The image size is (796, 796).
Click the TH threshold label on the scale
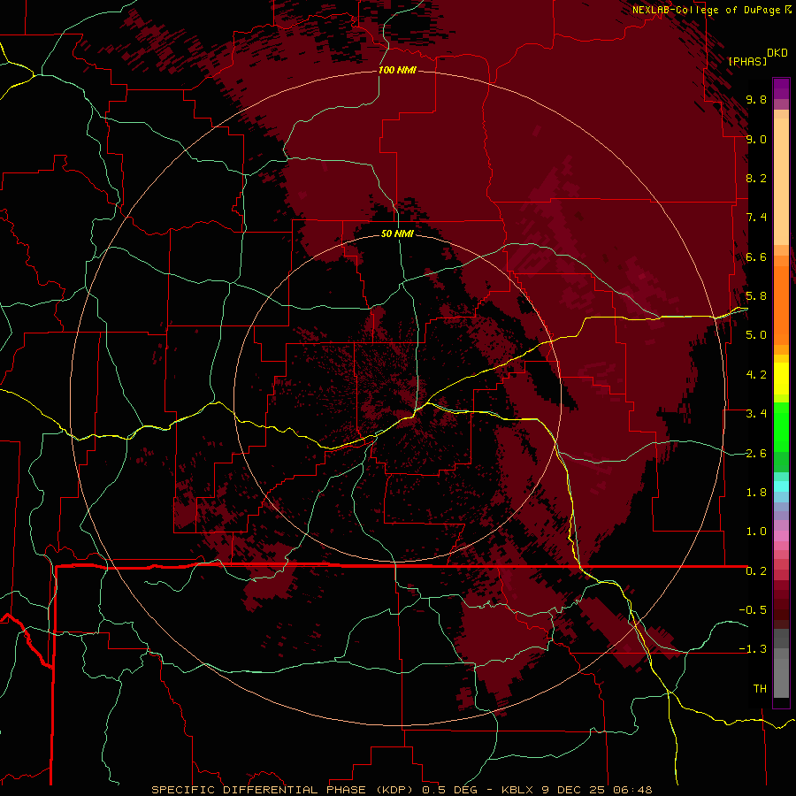pyautogui.click(x=760, y=689)
